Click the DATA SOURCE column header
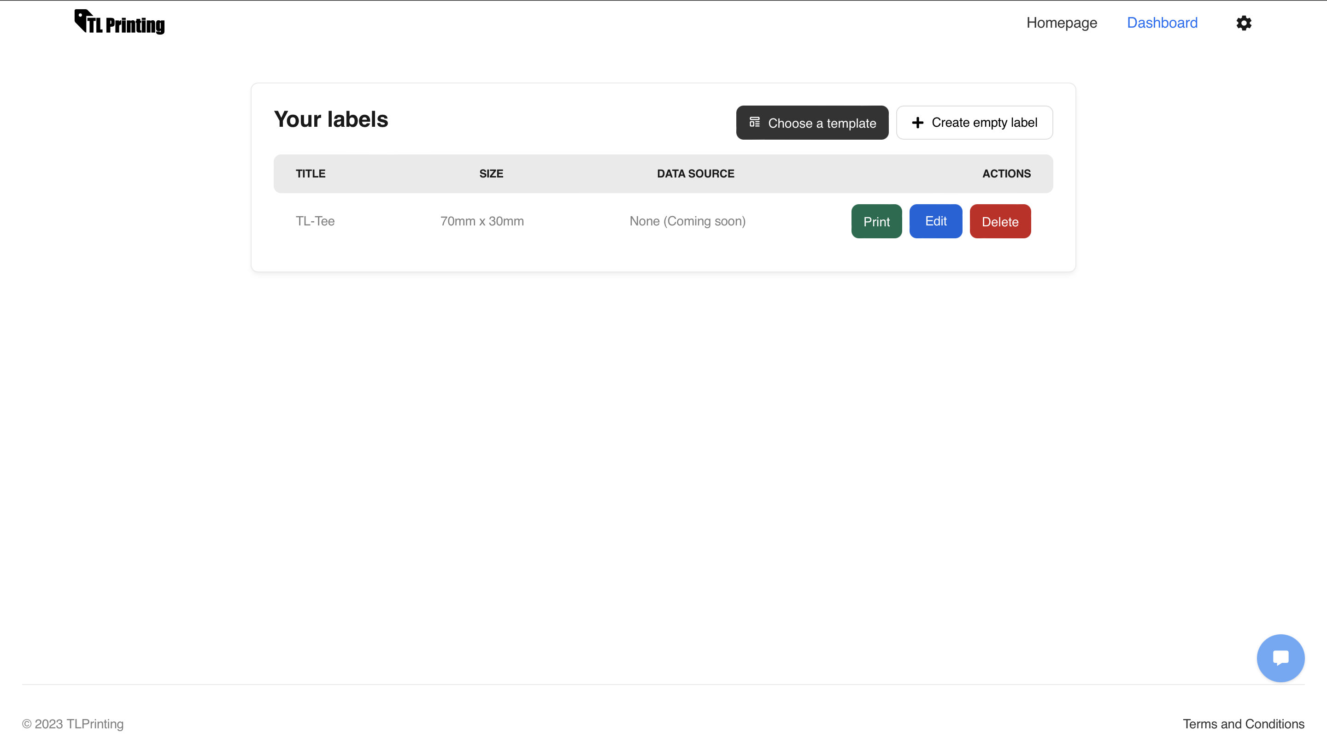The image size is (1327, 756). coord(695,174)
